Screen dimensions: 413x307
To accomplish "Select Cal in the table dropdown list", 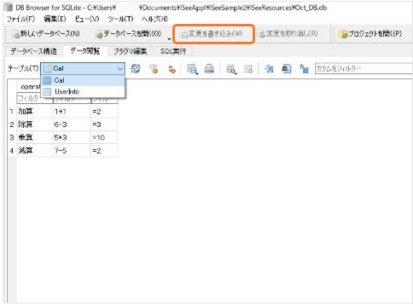I will [x=83, y=80].
